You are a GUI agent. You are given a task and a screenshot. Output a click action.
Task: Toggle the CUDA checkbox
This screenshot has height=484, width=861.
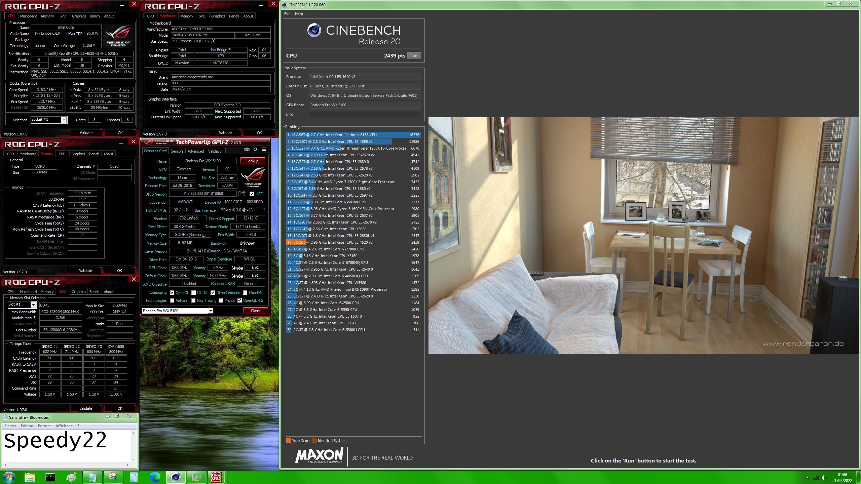193,293
